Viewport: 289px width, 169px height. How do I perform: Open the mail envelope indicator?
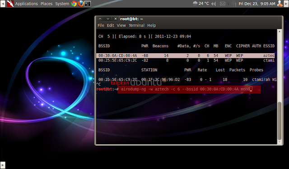pyautogui.click(x=223, y=4)
